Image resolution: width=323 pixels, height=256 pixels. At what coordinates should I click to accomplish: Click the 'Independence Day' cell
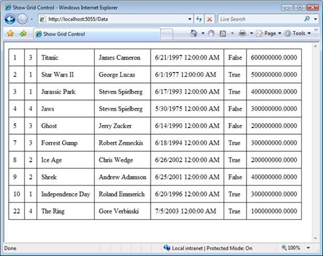pos(66,194)
